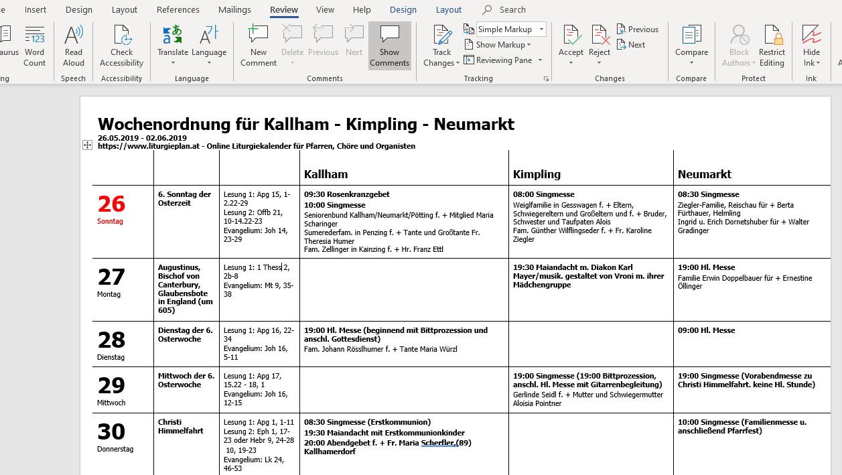Expand the Delete comment dropdown arrow
The width and height of the screenshot is (842, 475).
point(292,63)
